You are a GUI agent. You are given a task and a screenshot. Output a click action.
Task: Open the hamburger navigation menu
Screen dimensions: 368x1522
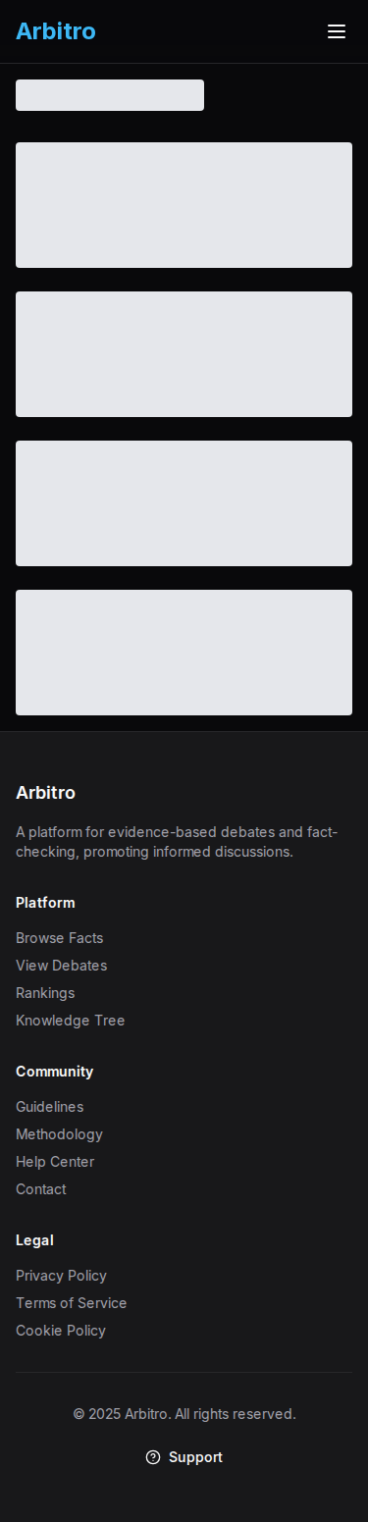tap(337, 31)
